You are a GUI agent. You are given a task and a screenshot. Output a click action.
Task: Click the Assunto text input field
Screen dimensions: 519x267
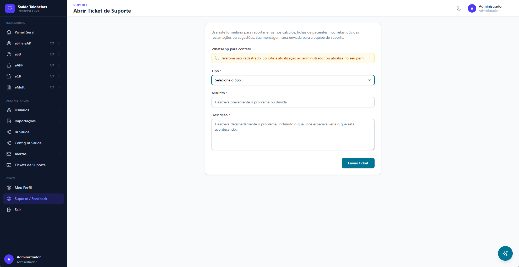[x=293, y=102]
